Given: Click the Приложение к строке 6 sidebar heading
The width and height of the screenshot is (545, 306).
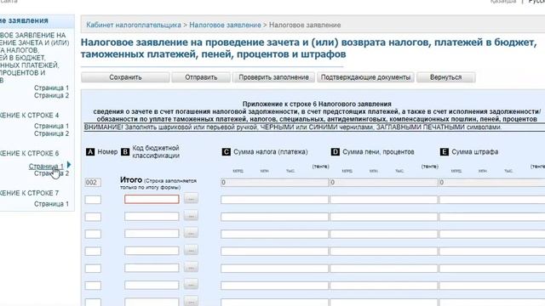Looking at the screenshot, I should pos(29,153).
